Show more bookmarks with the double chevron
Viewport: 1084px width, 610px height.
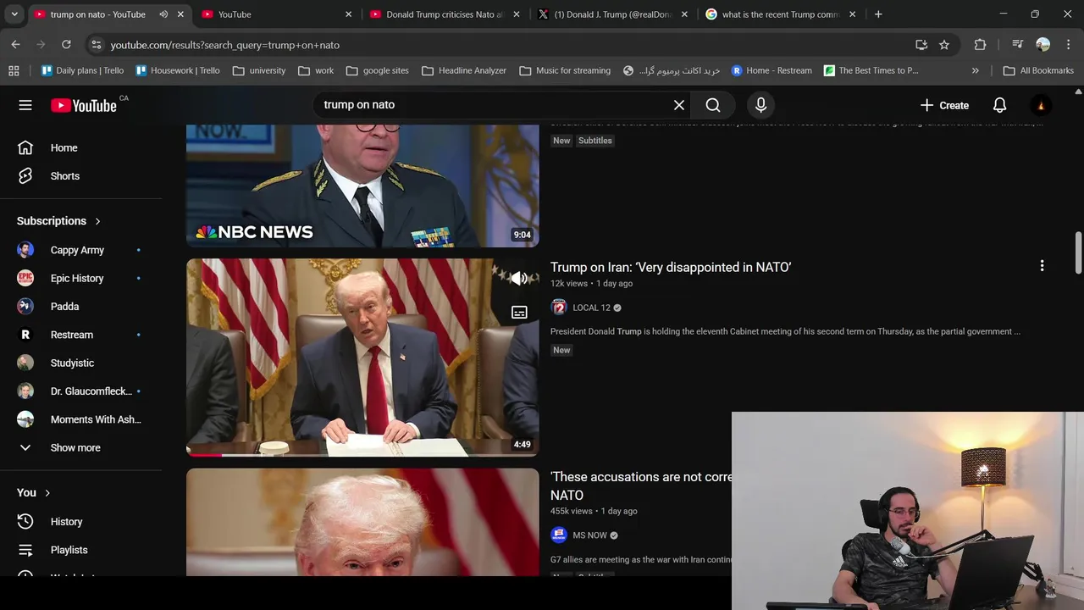pyautogui.click(x=976, y=70)
